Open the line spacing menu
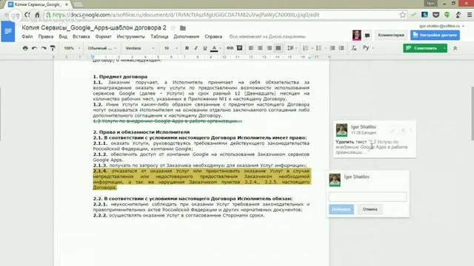 pos(292,48)
